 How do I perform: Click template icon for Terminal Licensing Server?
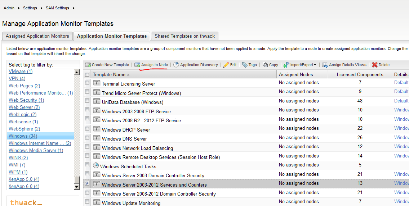pos(97,83)
